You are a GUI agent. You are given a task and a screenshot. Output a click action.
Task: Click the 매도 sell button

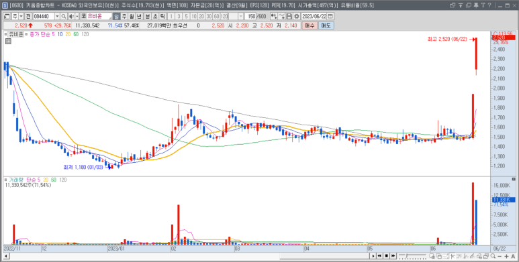click(326, 25)
